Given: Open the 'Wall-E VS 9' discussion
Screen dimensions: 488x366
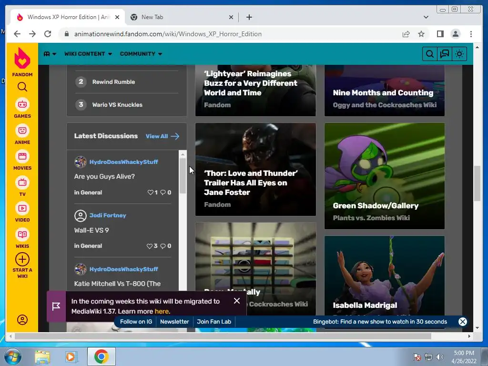Looking at the screenshot, I should (x=91, y=230).
